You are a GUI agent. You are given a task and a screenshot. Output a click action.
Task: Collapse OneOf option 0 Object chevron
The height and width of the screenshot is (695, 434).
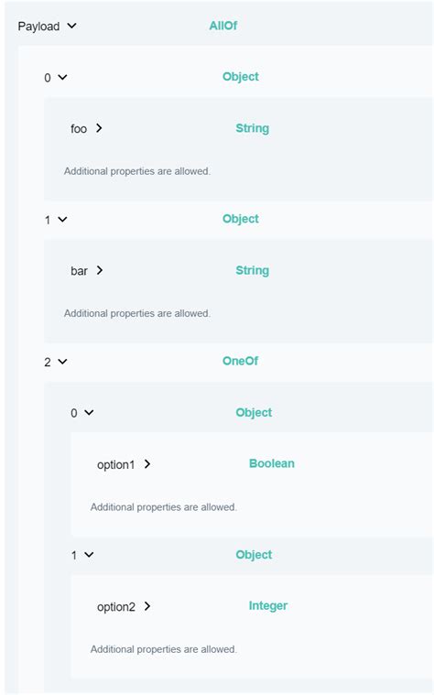point(89,413)
